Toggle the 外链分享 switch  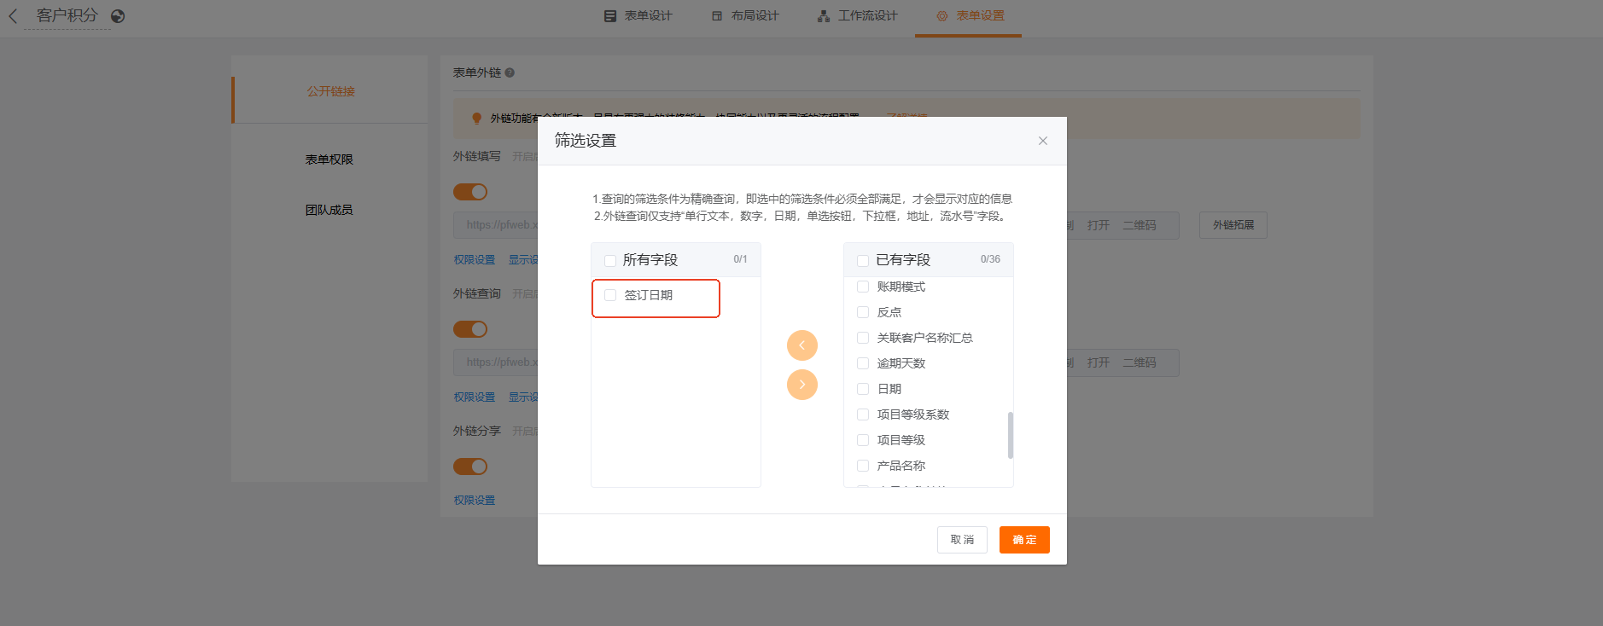470,467
